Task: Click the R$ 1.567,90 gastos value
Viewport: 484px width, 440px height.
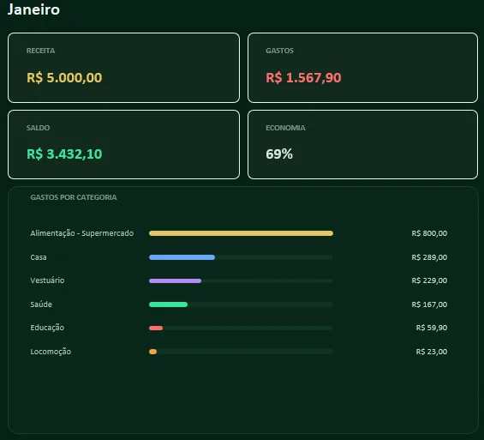Action: click(x=303, y=77)
